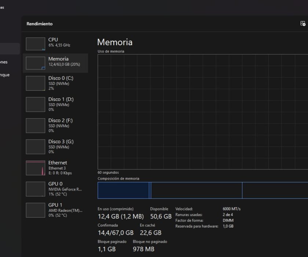
Task: Click the Disponible label
Action: [x=159, y=209]
